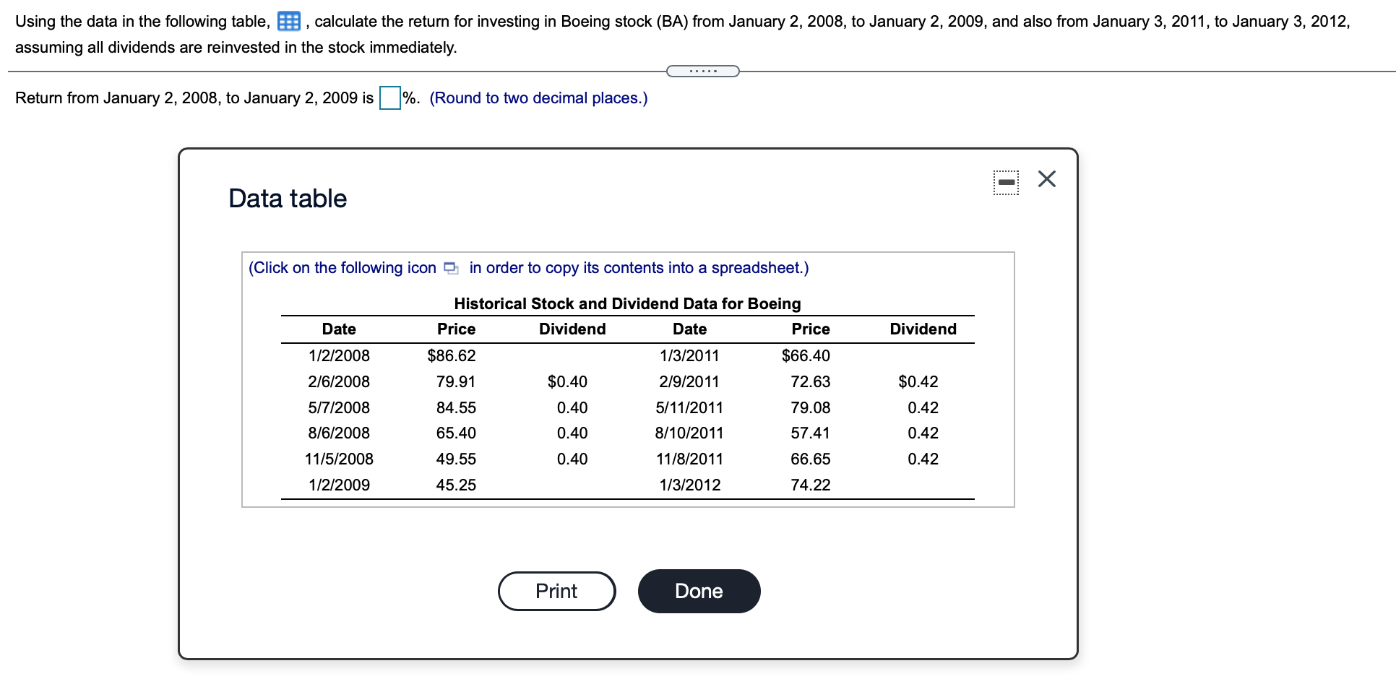The image size is (1396, 692).
Task: Select the 79.91 price cell
Action: click(456, 381)
